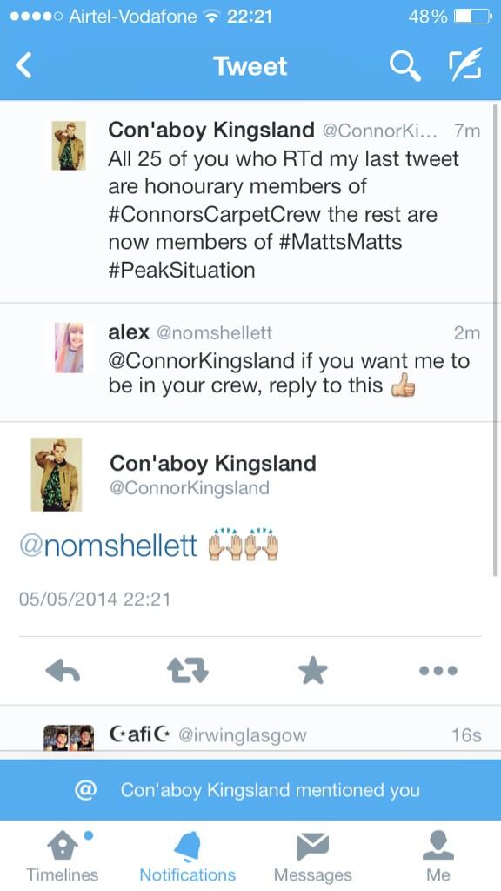501x891 pixels.
Task: Tap the Con'aboy Kingsland mentioned you banner
Action: [x=250, y=790]
